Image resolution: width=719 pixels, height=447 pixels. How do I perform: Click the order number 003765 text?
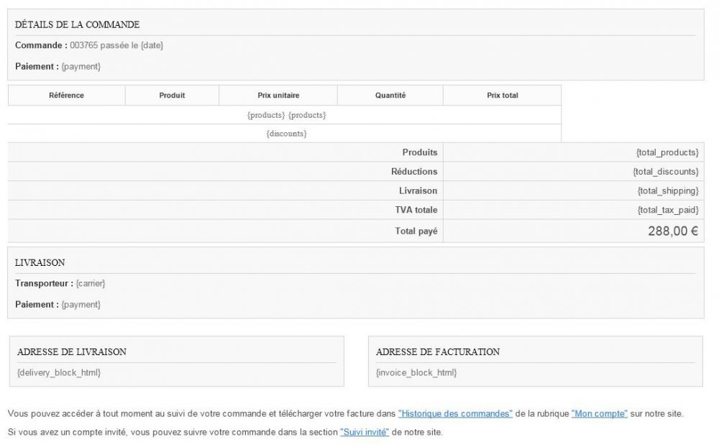pos(83,45)
